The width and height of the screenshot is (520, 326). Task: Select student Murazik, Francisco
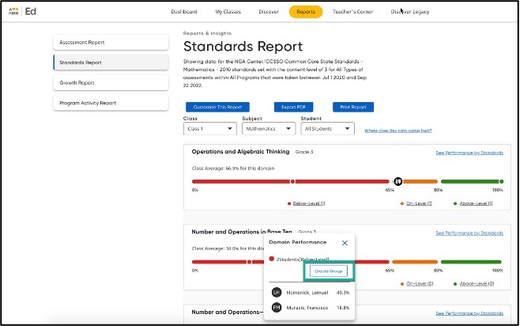pyautogui.click(x=307, y=308)
